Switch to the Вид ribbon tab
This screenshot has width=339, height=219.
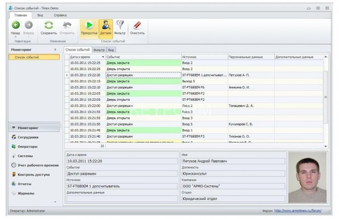[40, 15]
